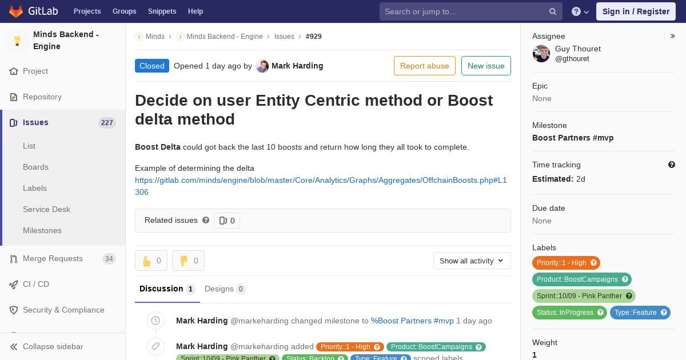This screenshot has width=686, height=360.
Task: Click the Time tracking help icon
Action: [x=672, y=165]
